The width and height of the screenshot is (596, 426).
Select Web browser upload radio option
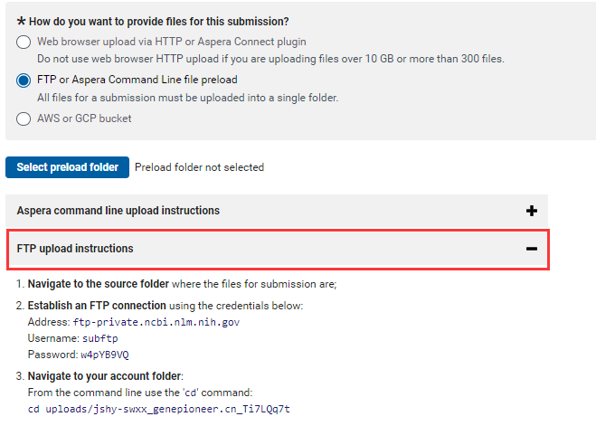click(24, 42)
